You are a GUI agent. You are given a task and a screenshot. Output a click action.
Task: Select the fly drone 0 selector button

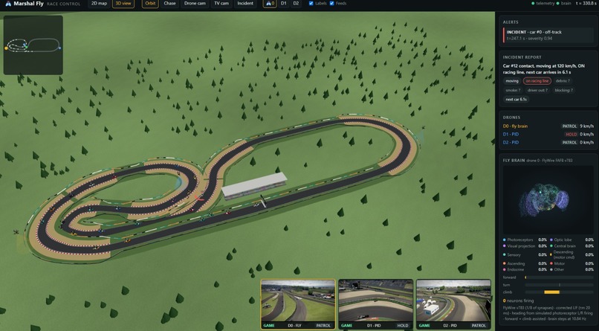point(270,4)
